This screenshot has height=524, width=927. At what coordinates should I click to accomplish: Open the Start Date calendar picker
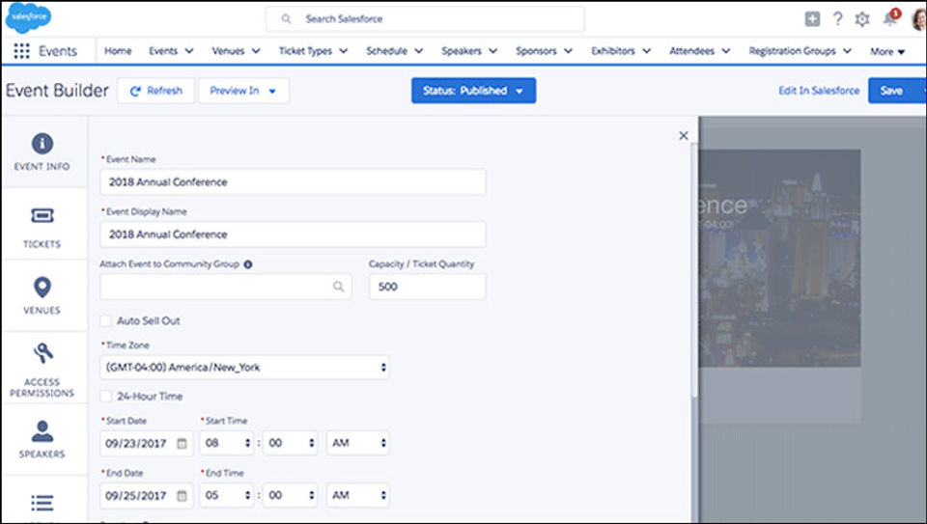(x=183, y=443)
